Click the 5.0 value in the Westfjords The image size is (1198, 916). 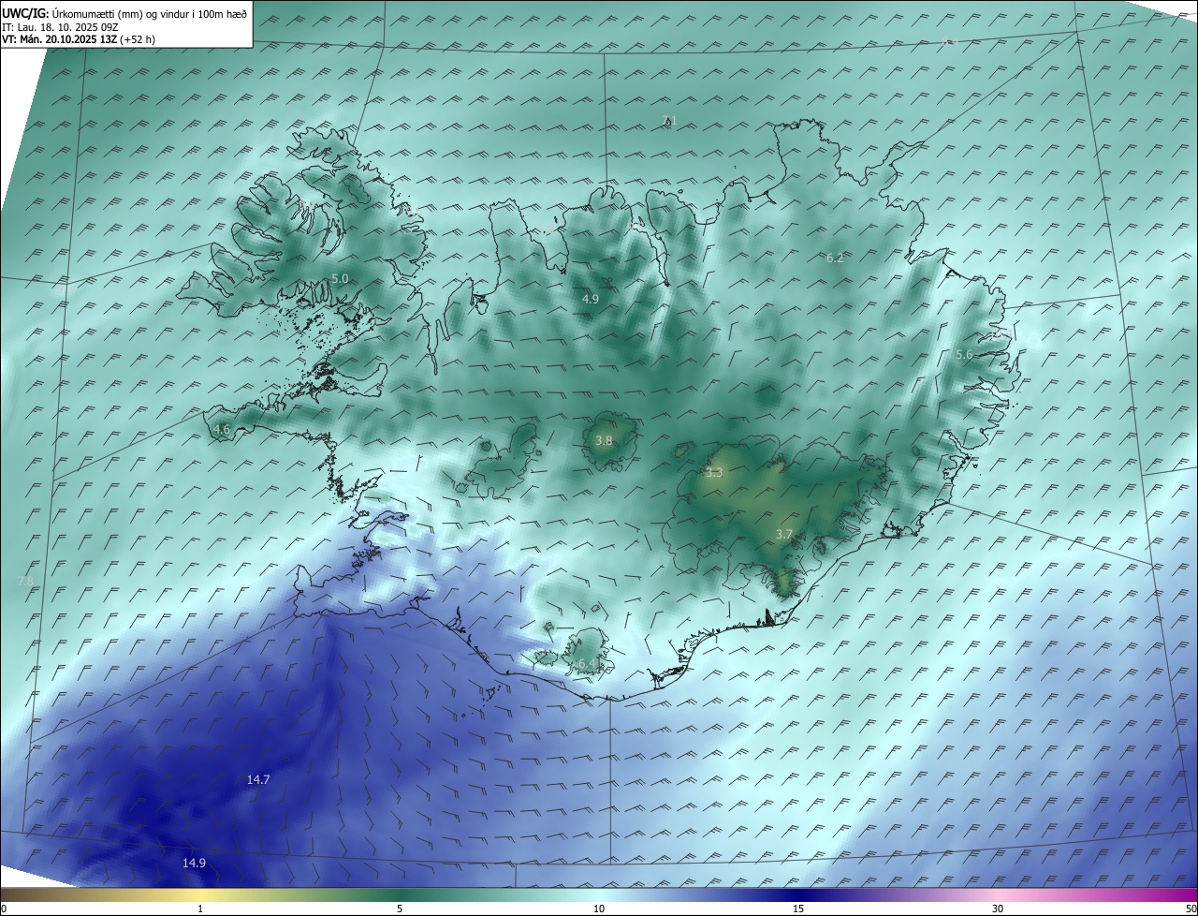tap(340, 279)
